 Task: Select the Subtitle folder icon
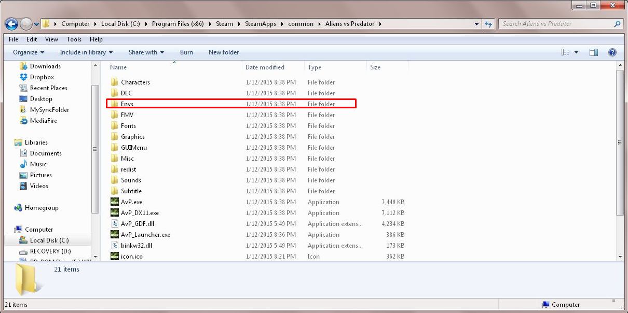(x=115, y=191)
